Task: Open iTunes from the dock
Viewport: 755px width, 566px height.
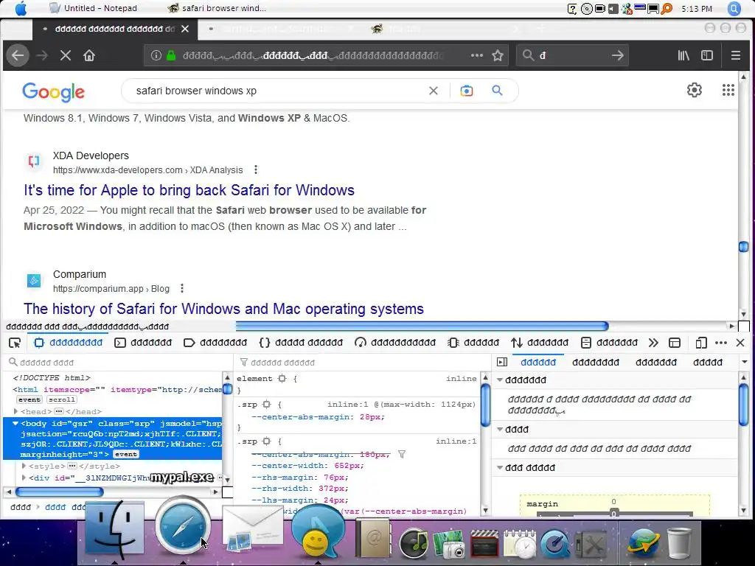Action: 414,543
